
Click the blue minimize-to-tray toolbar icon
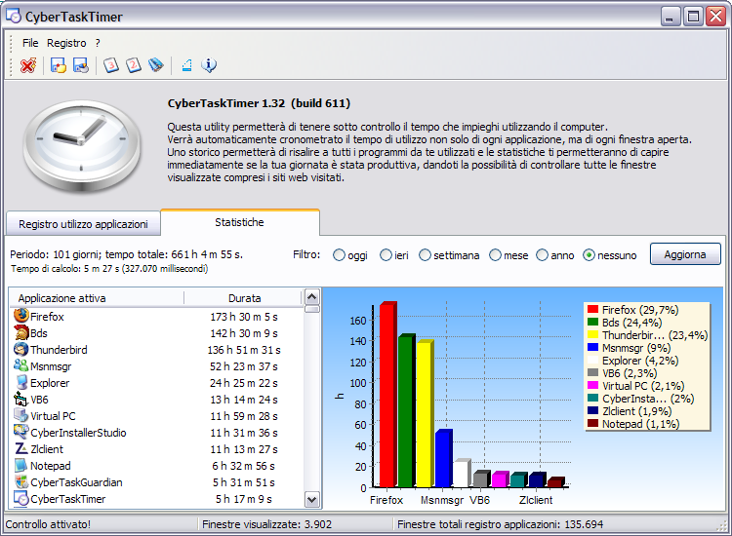coord(186,65)
